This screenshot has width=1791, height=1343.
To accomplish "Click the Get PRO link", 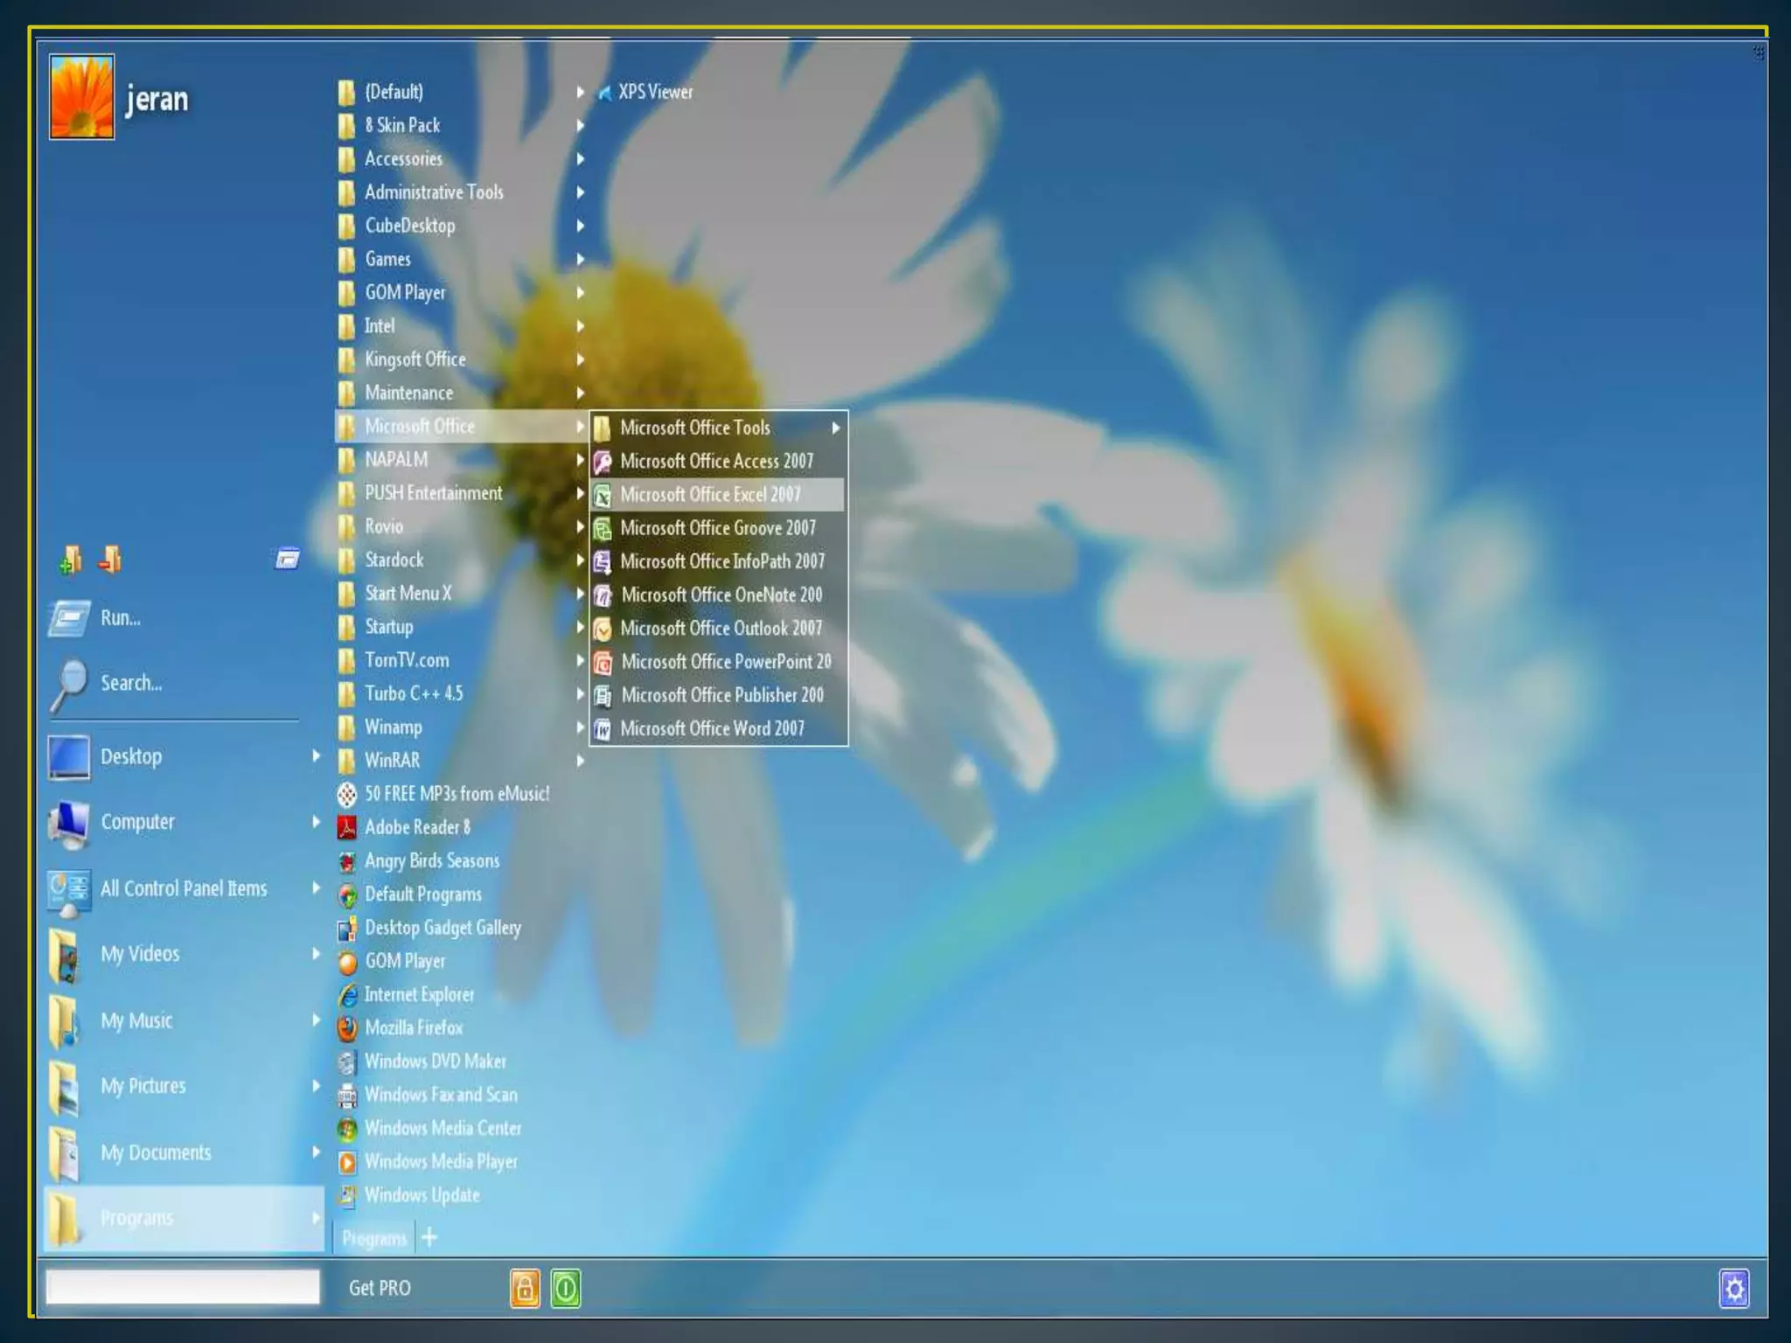I will click(380, 1288).
